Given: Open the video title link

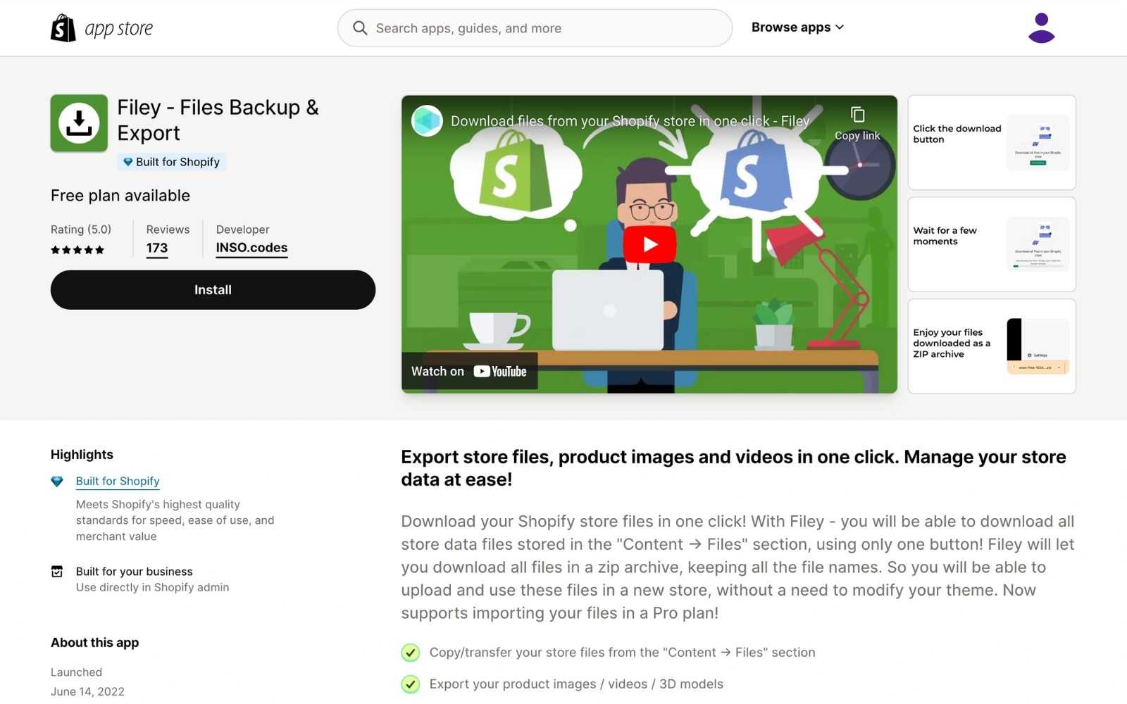Looking at the screenshot, I should tap(630, 121).
